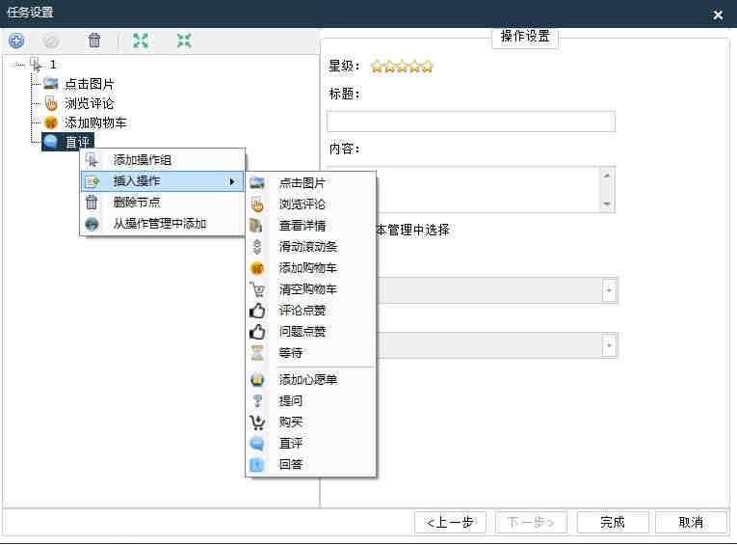737x545 pixels.
Task: Click 滑动滚动条 in the insert submenu
Action: point(306,247)
